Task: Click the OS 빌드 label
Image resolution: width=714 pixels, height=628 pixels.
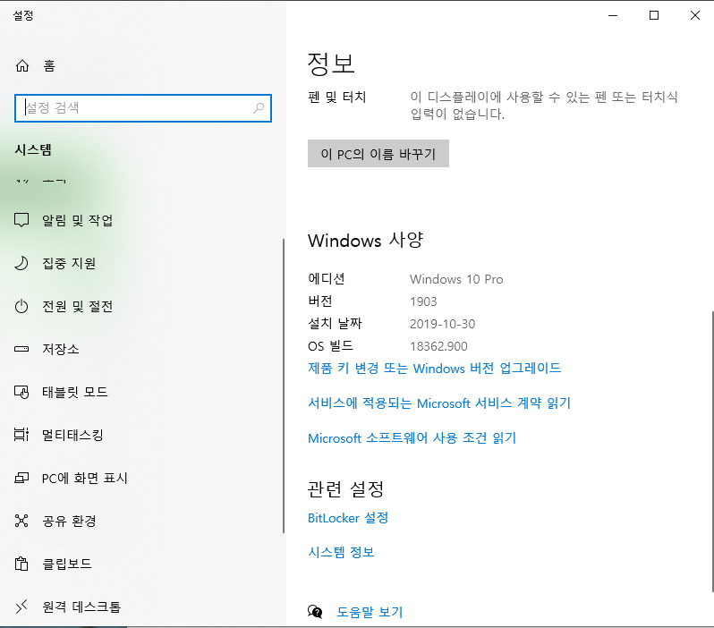Action: tap(330, 346)
